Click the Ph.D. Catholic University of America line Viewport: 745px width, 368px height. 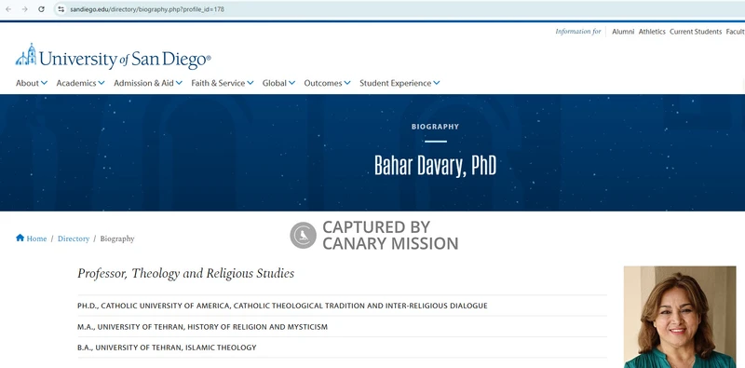pyautogui.click(x=282, y=306)
